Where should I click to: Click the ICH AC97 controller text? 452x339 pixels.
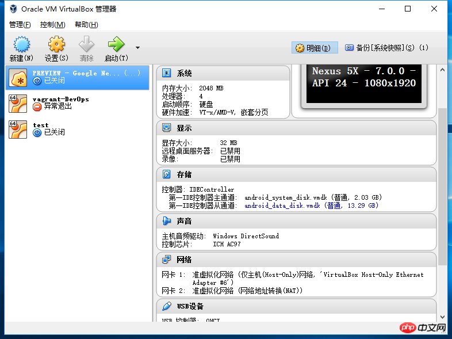tap(227, 245)
